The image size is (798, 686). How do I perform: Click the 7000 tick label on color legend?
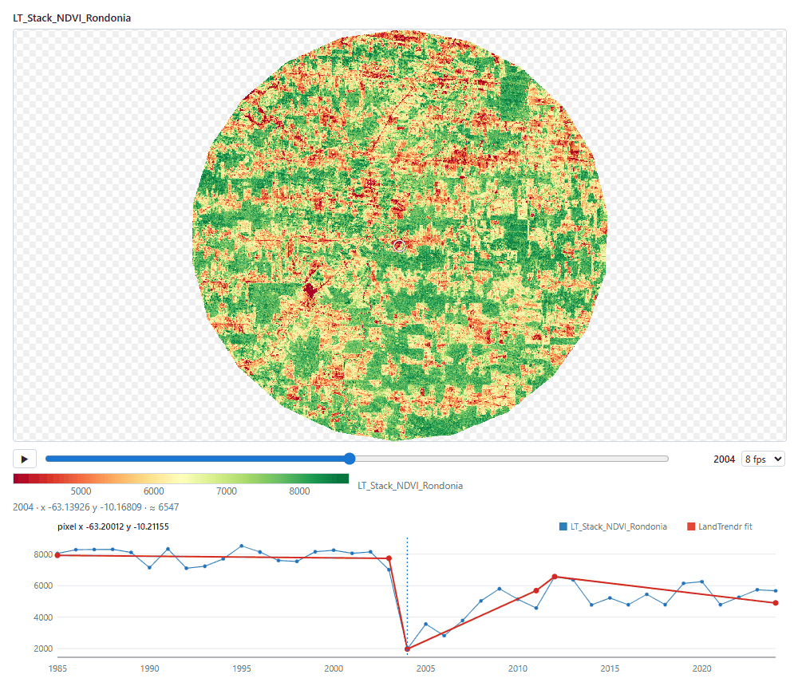[227, 491]
